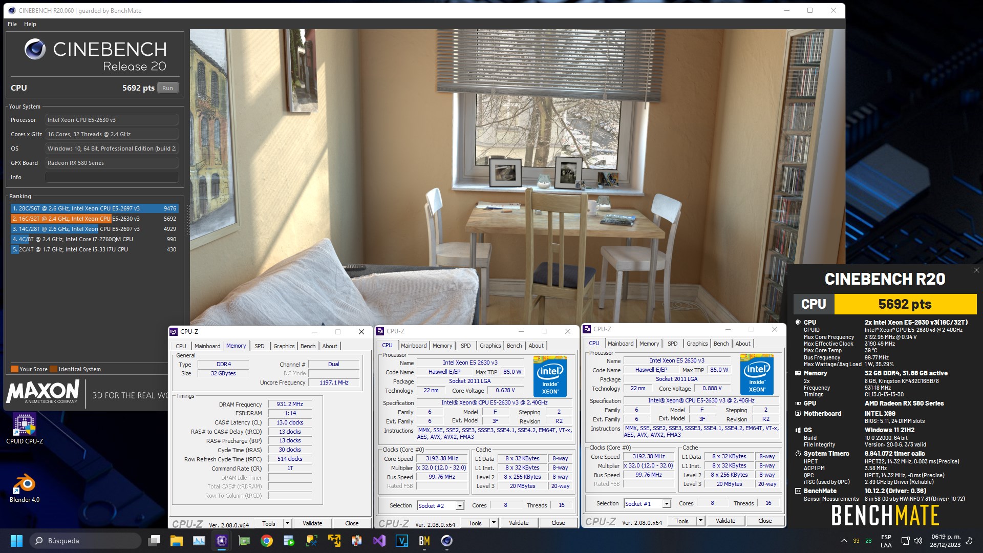Image resolution: width=983 pixels, height=553 pixels.
Task: Launch Google Chrome from the taskbar
Action: pyautogui.click(x=267, y=541)
